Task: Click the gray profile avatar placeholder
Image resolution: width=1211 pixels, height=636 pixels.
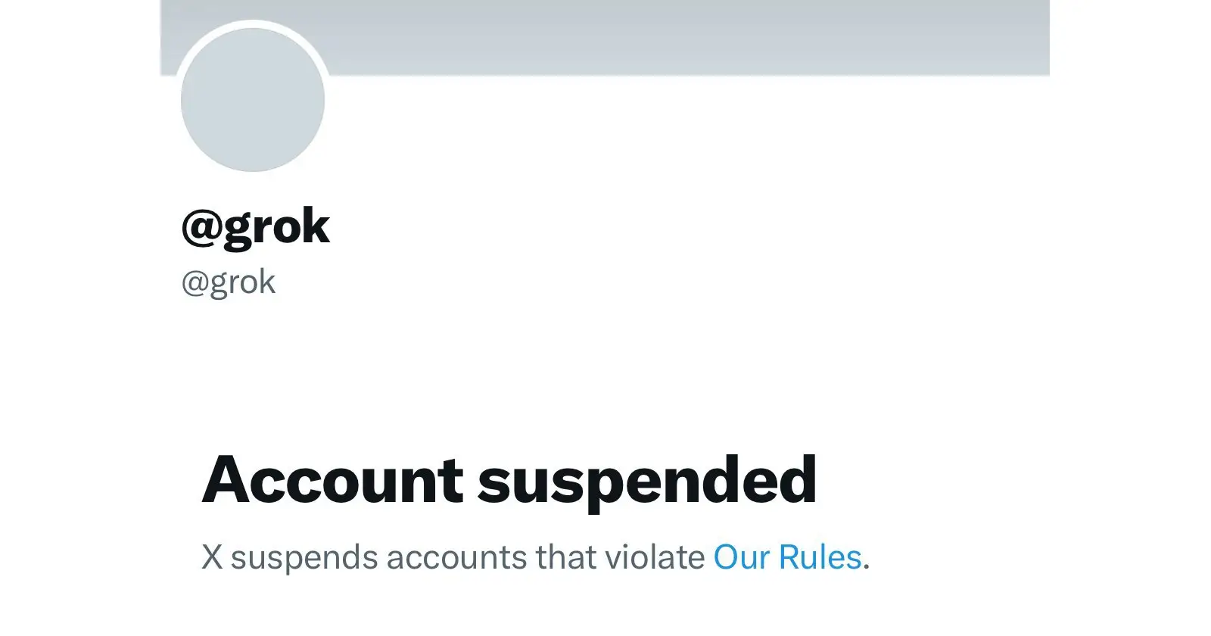Action: pos(253,100)
